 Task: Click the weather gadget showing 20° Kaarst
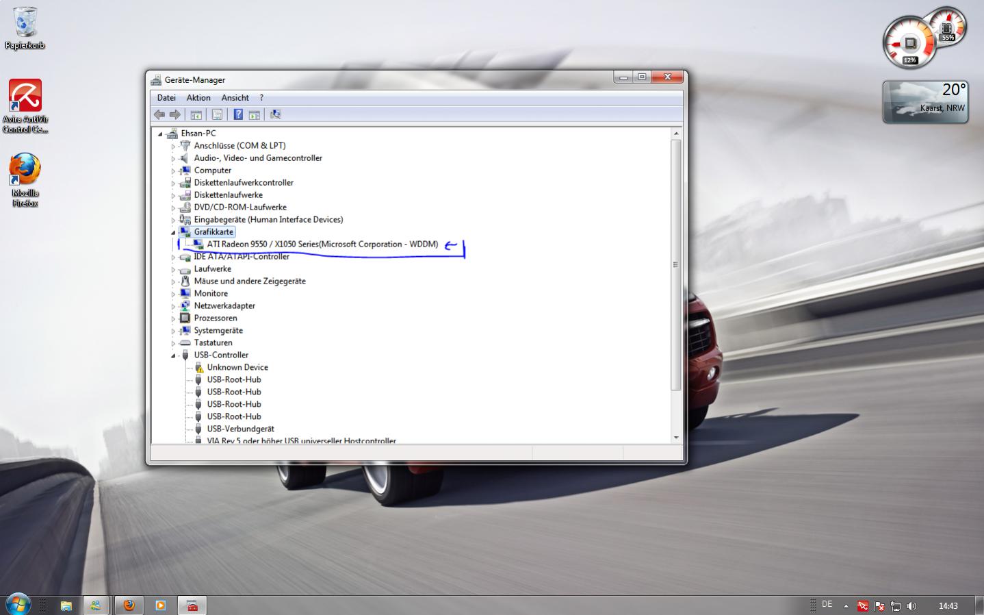pyautogui.click(x=925, y=102)
